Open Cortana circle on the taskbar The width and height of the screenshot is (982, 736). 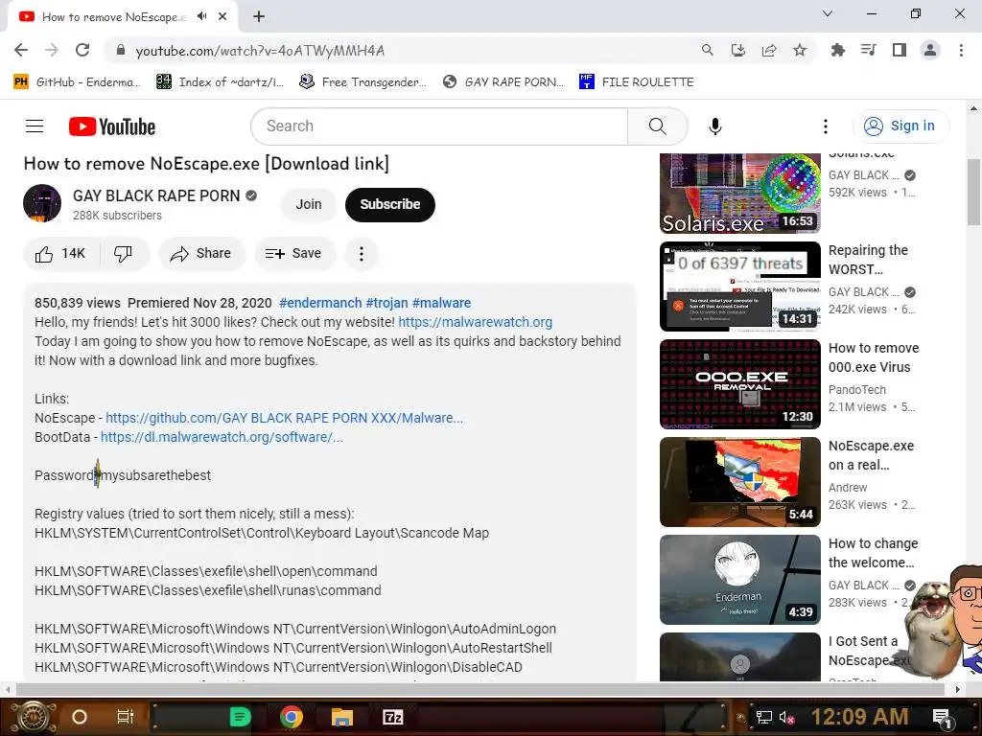[80, 717]
